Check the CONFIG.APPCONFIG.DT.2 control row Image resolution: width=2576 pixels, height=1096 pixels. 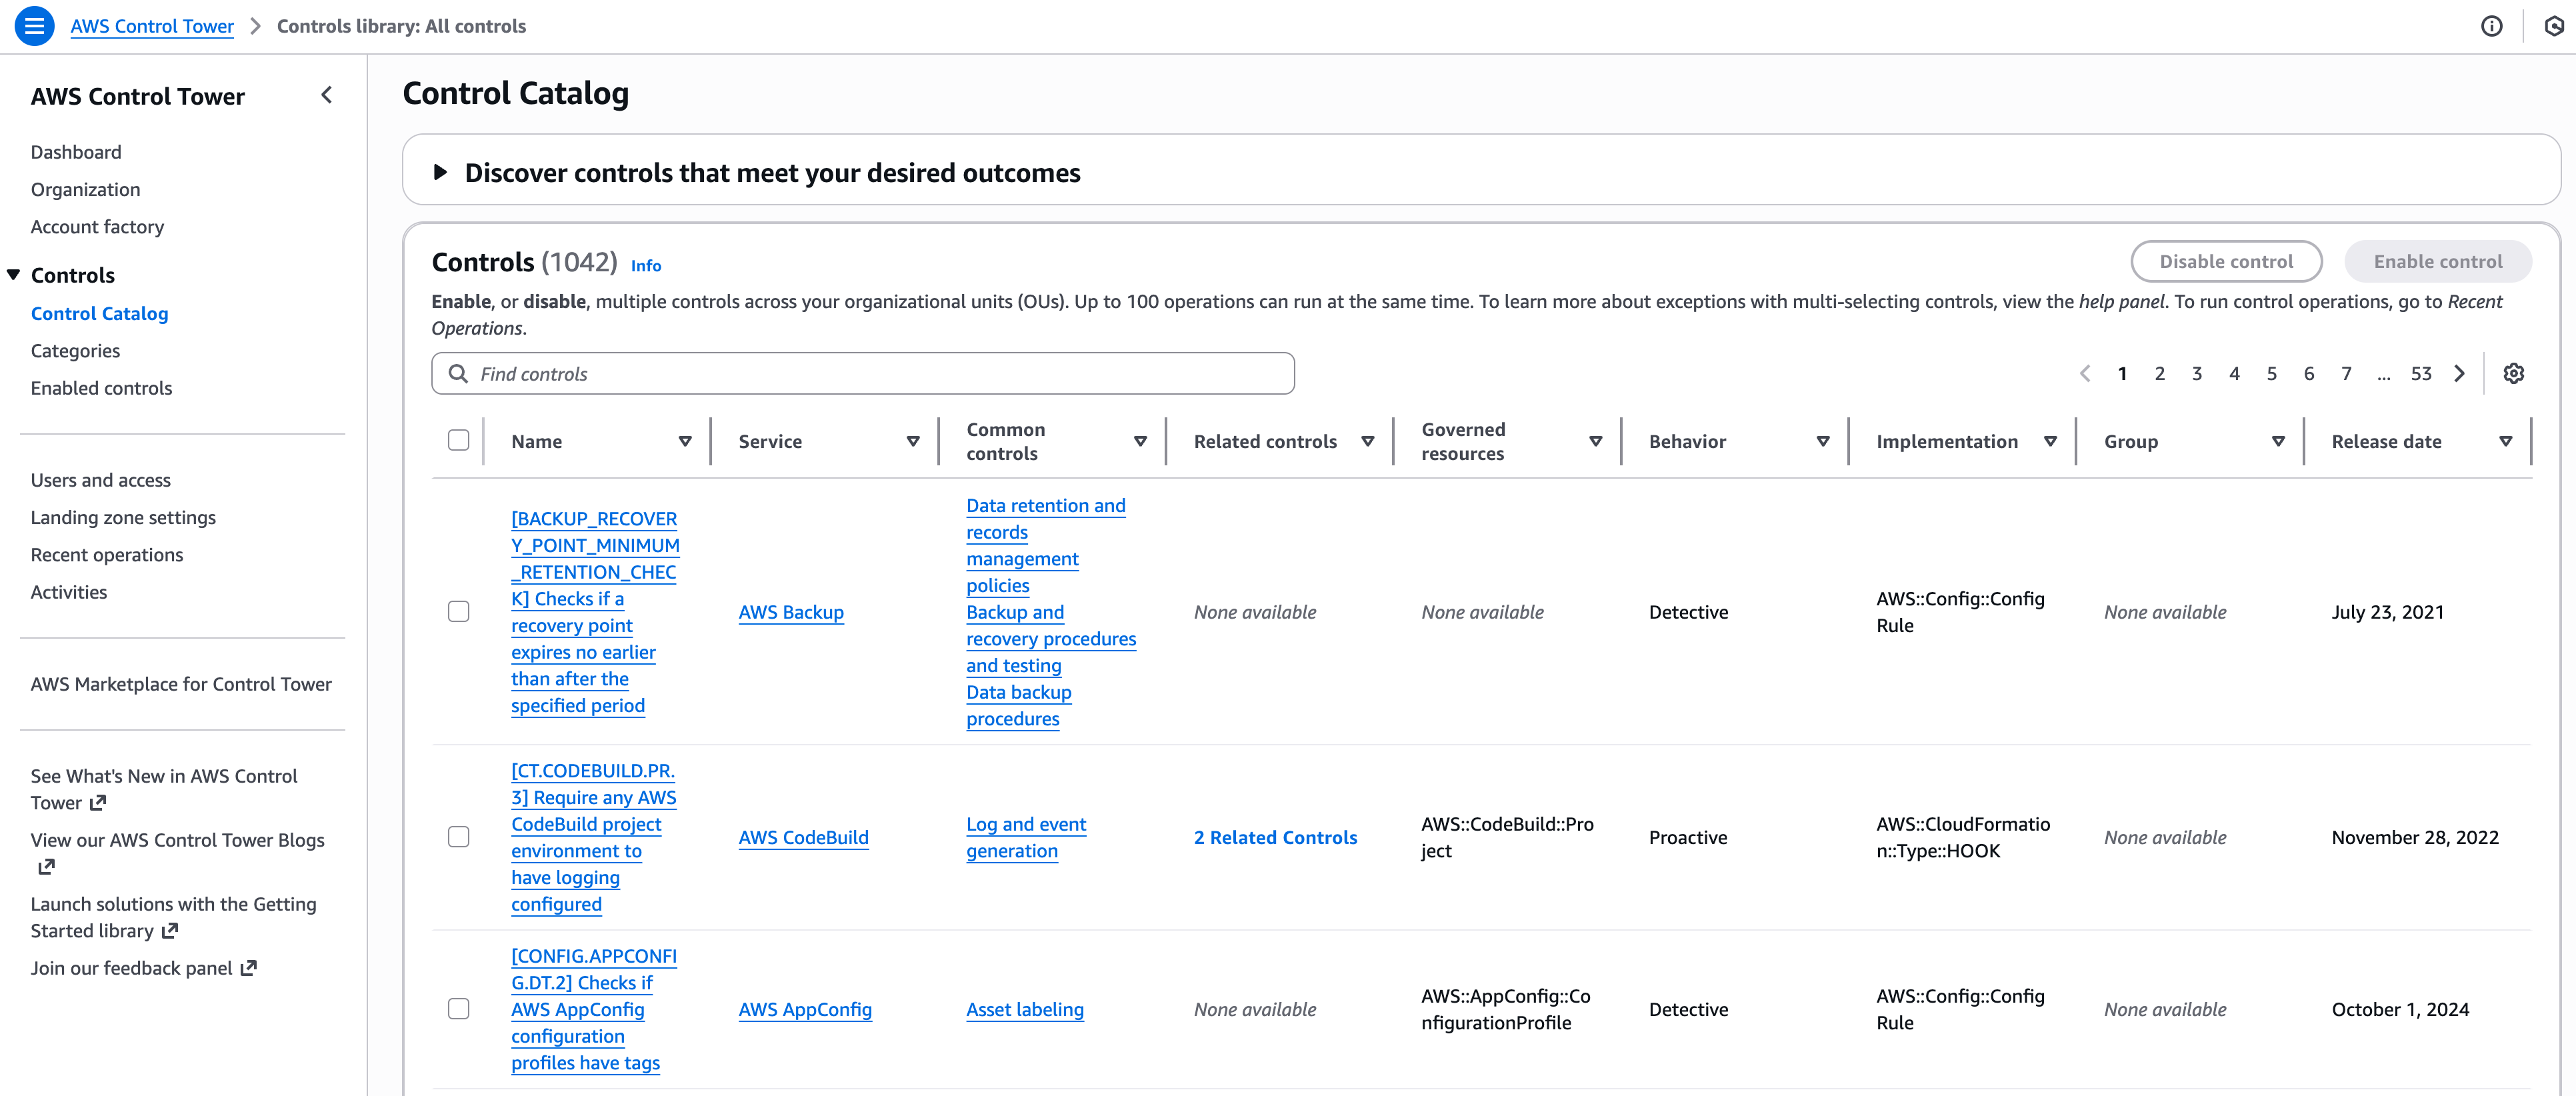(458, 1009)
